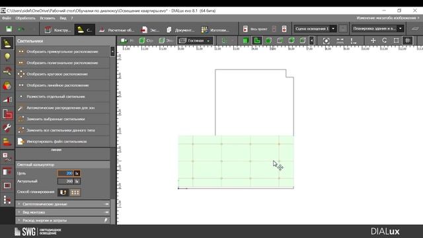Screen dimensions: 423x238
Task: Open the connection nodes sidebar tool
Action: click(x=7, y=200)
